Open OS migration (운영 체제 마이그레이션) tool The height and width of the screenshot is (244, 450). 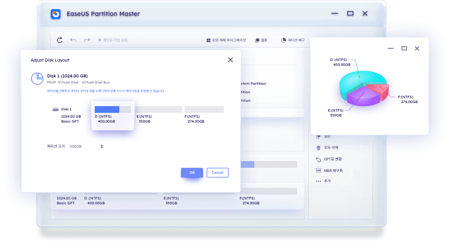pos(227,40)
